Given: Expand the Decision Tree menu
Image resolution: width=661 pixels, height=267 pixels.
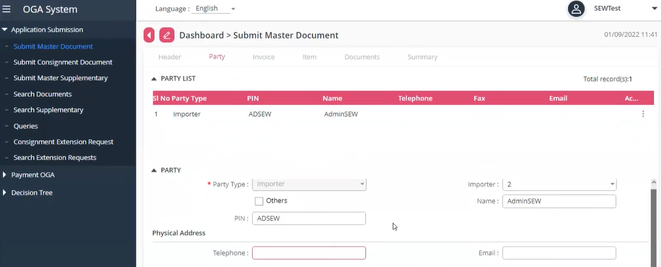Looking at the screenshot, I should click(x=32, y=192).
